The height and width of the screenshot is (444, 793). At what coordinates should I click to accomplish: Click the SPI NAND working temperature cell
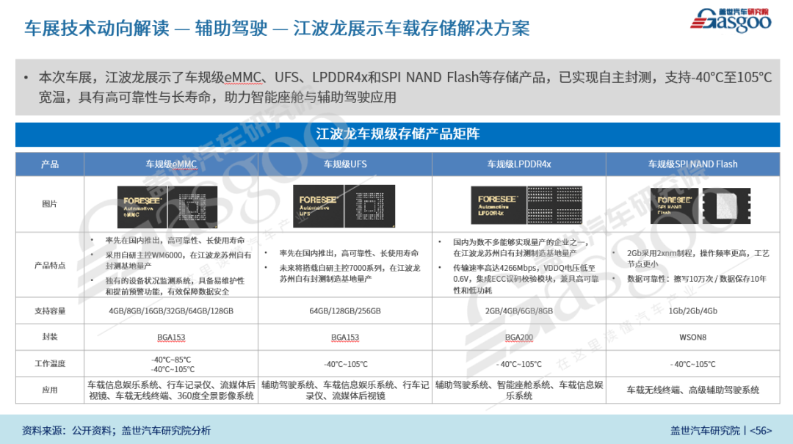coord(693,364)
